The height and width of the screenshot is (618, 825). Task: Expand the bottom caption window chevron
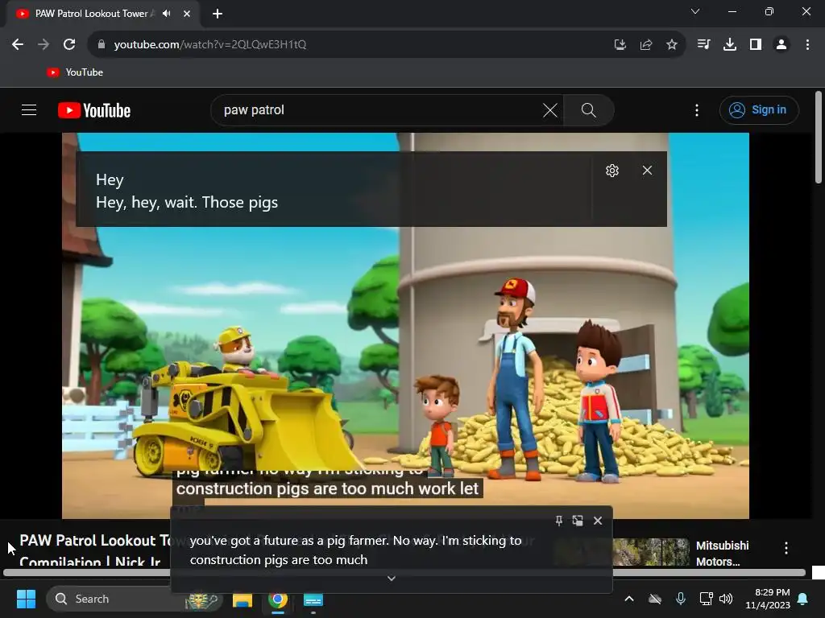click(x=392, y=579)
